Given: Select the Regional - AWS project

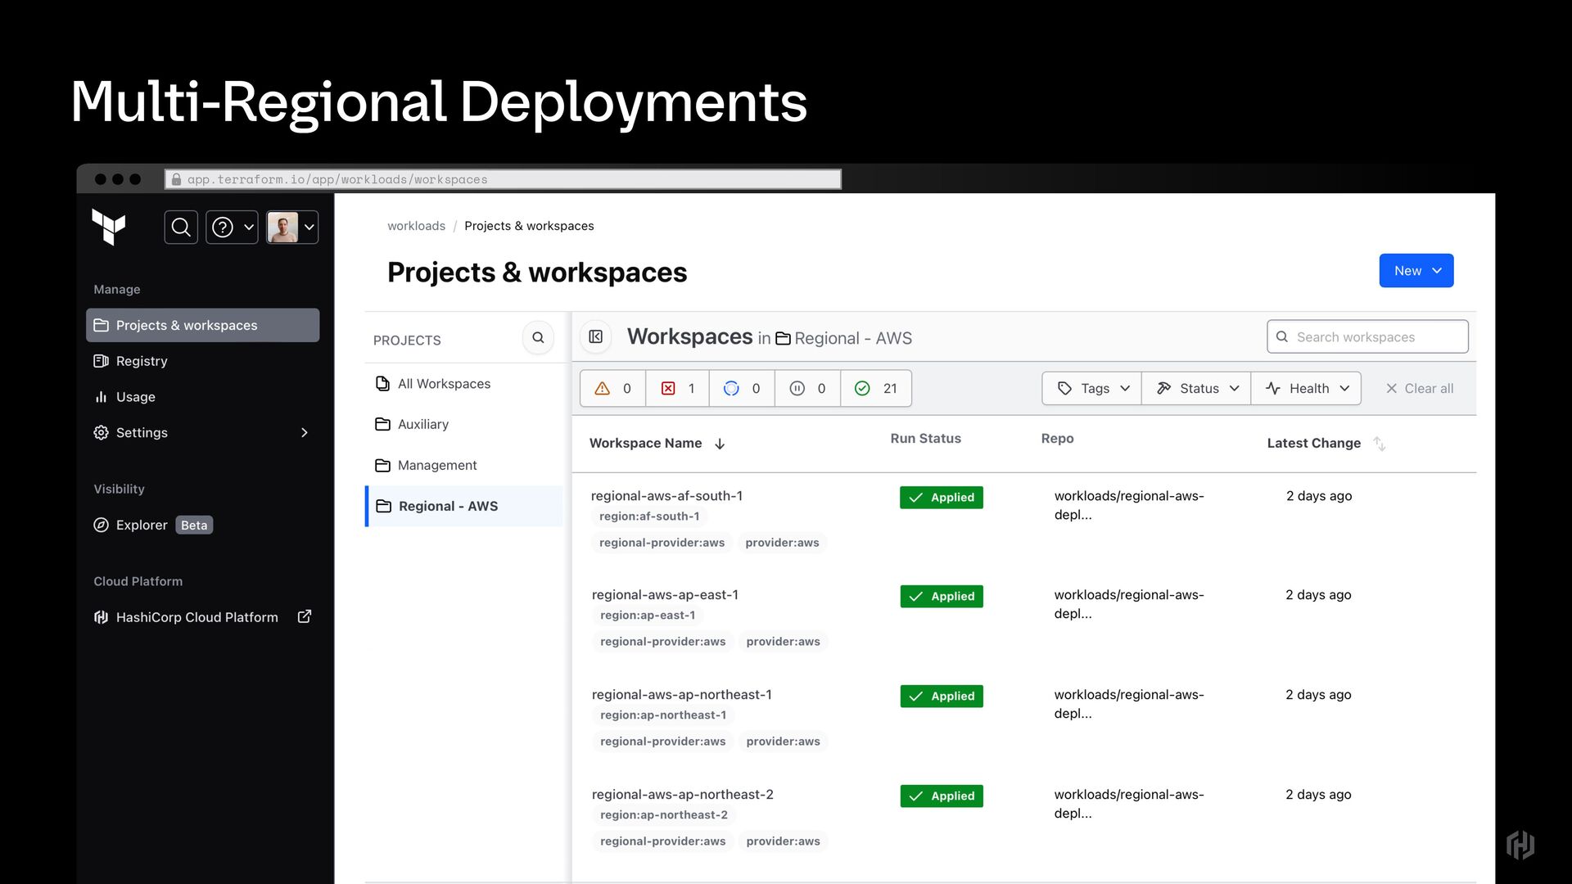Looking at the screenshot, I should click(464, 506).
